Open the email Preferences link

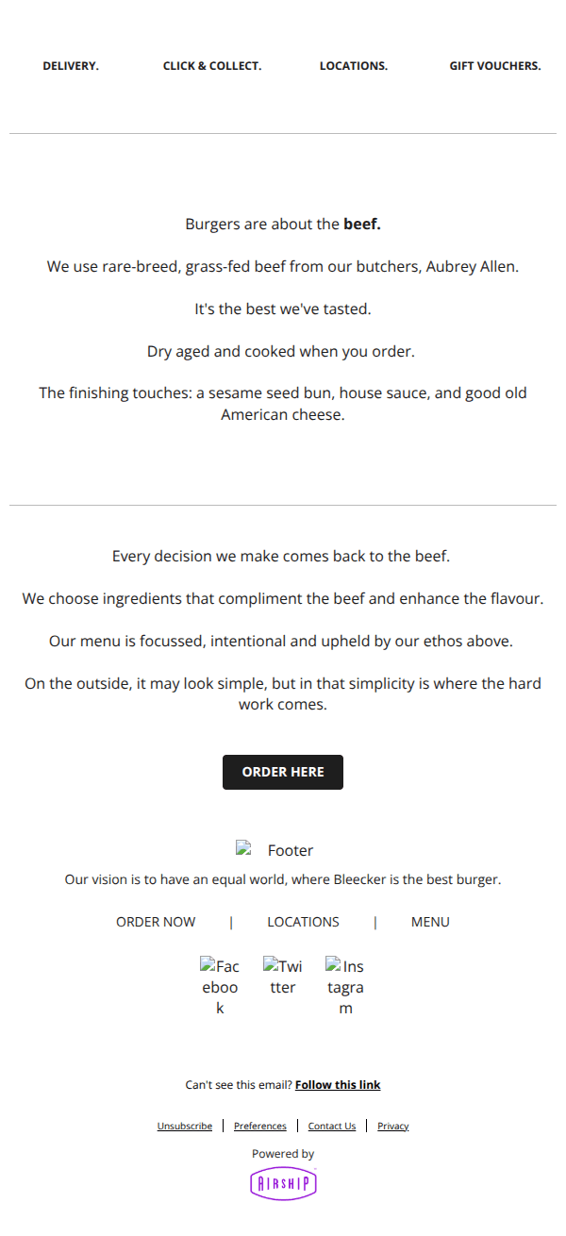tap(260, 1126)
